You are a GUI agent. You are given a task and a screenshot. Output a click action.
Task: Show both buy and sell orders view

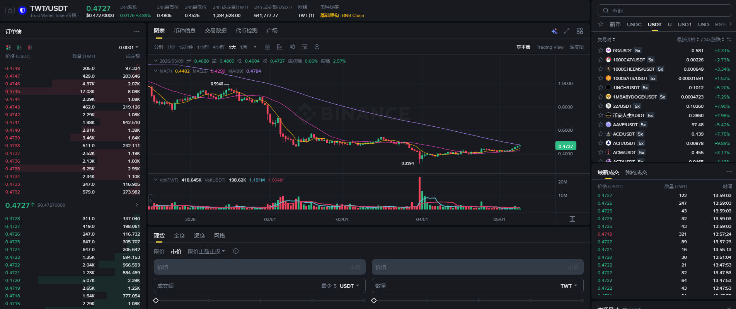click(x=9, y=48)
